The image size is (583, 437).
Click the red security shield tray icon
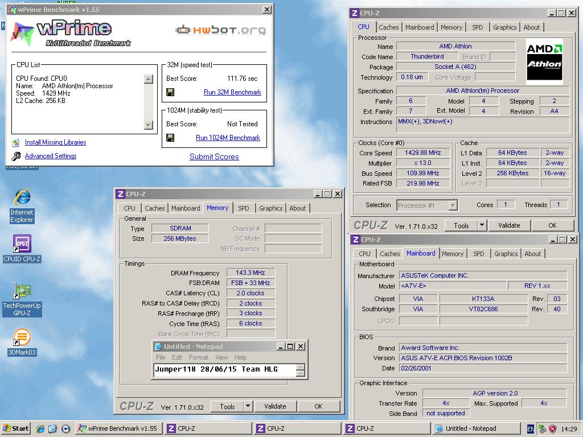(x=552, y=429)
